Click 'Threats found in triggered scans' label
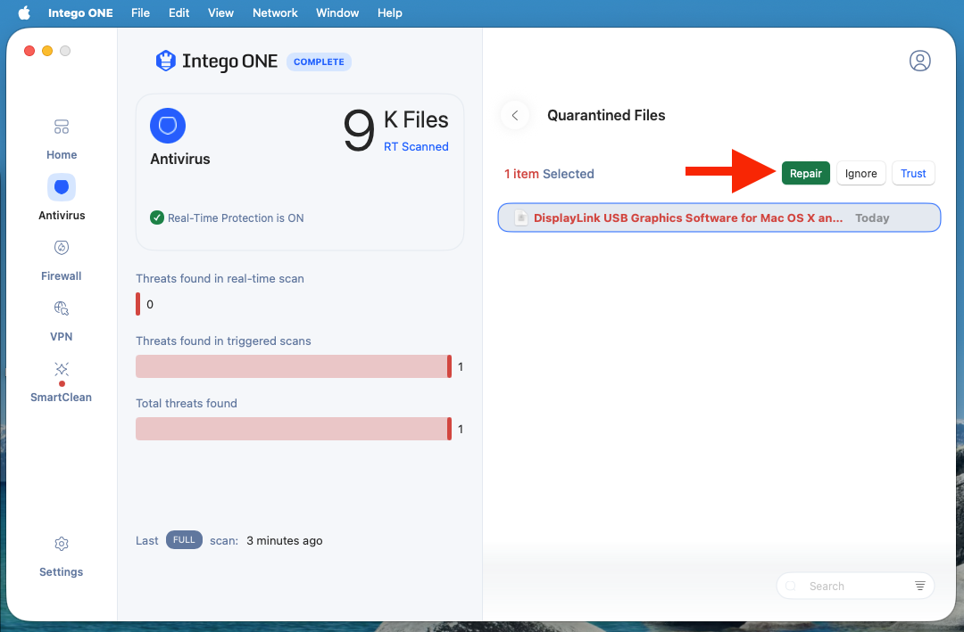Image resolution: width=964 pixels, height=632 pixels. click(x=223, y=341)
